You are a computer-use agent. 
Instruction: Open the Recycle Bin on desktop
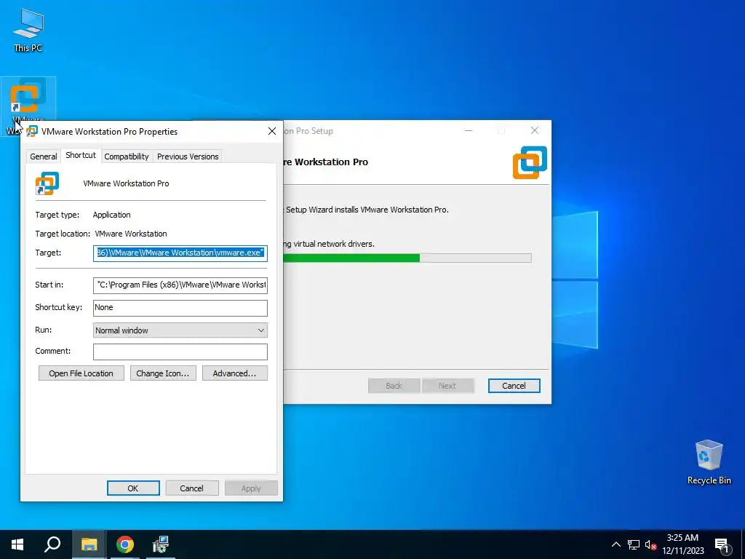(709, 462)
